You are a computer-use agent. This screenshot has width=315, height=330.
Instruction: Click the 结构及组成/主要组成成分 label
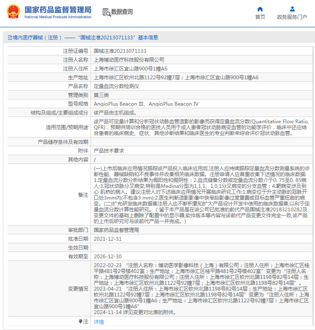coord(60,113)
